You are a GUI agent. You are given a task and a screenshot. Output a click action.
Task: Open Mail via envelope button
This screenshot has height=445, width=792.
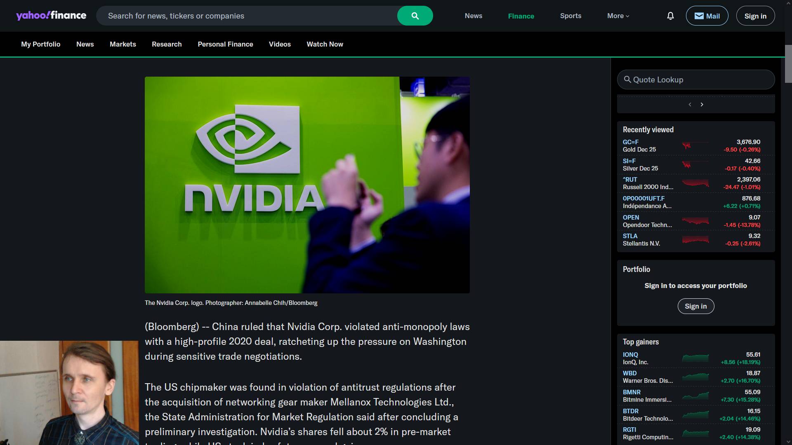(707, 16)
